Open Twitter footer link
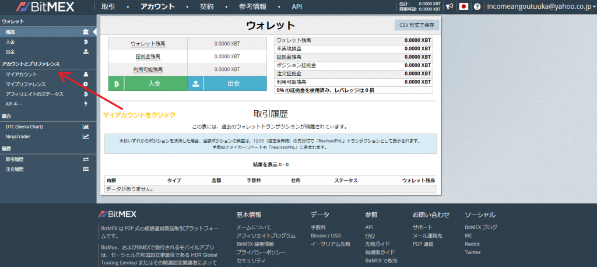The height and width of the screenshot is (267, 597). [472, 252]
